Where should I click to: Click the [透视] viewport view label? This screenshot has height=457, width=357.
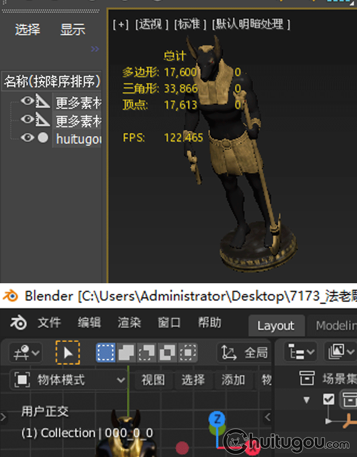151,24
